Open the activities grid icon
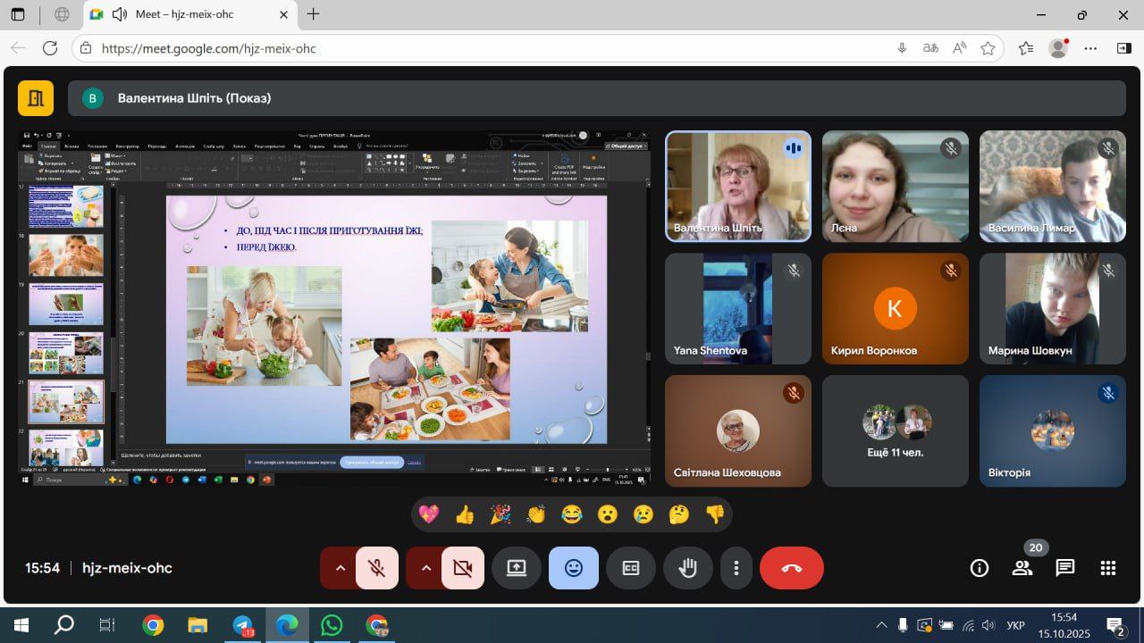Screen dimensions: 1144x643 click(1108, 568)
